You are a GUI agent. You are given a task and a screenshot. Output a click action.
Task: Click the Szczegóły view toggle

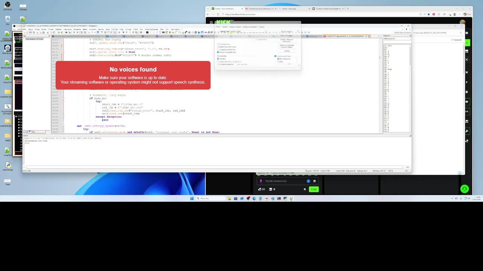tap(457, 40)
